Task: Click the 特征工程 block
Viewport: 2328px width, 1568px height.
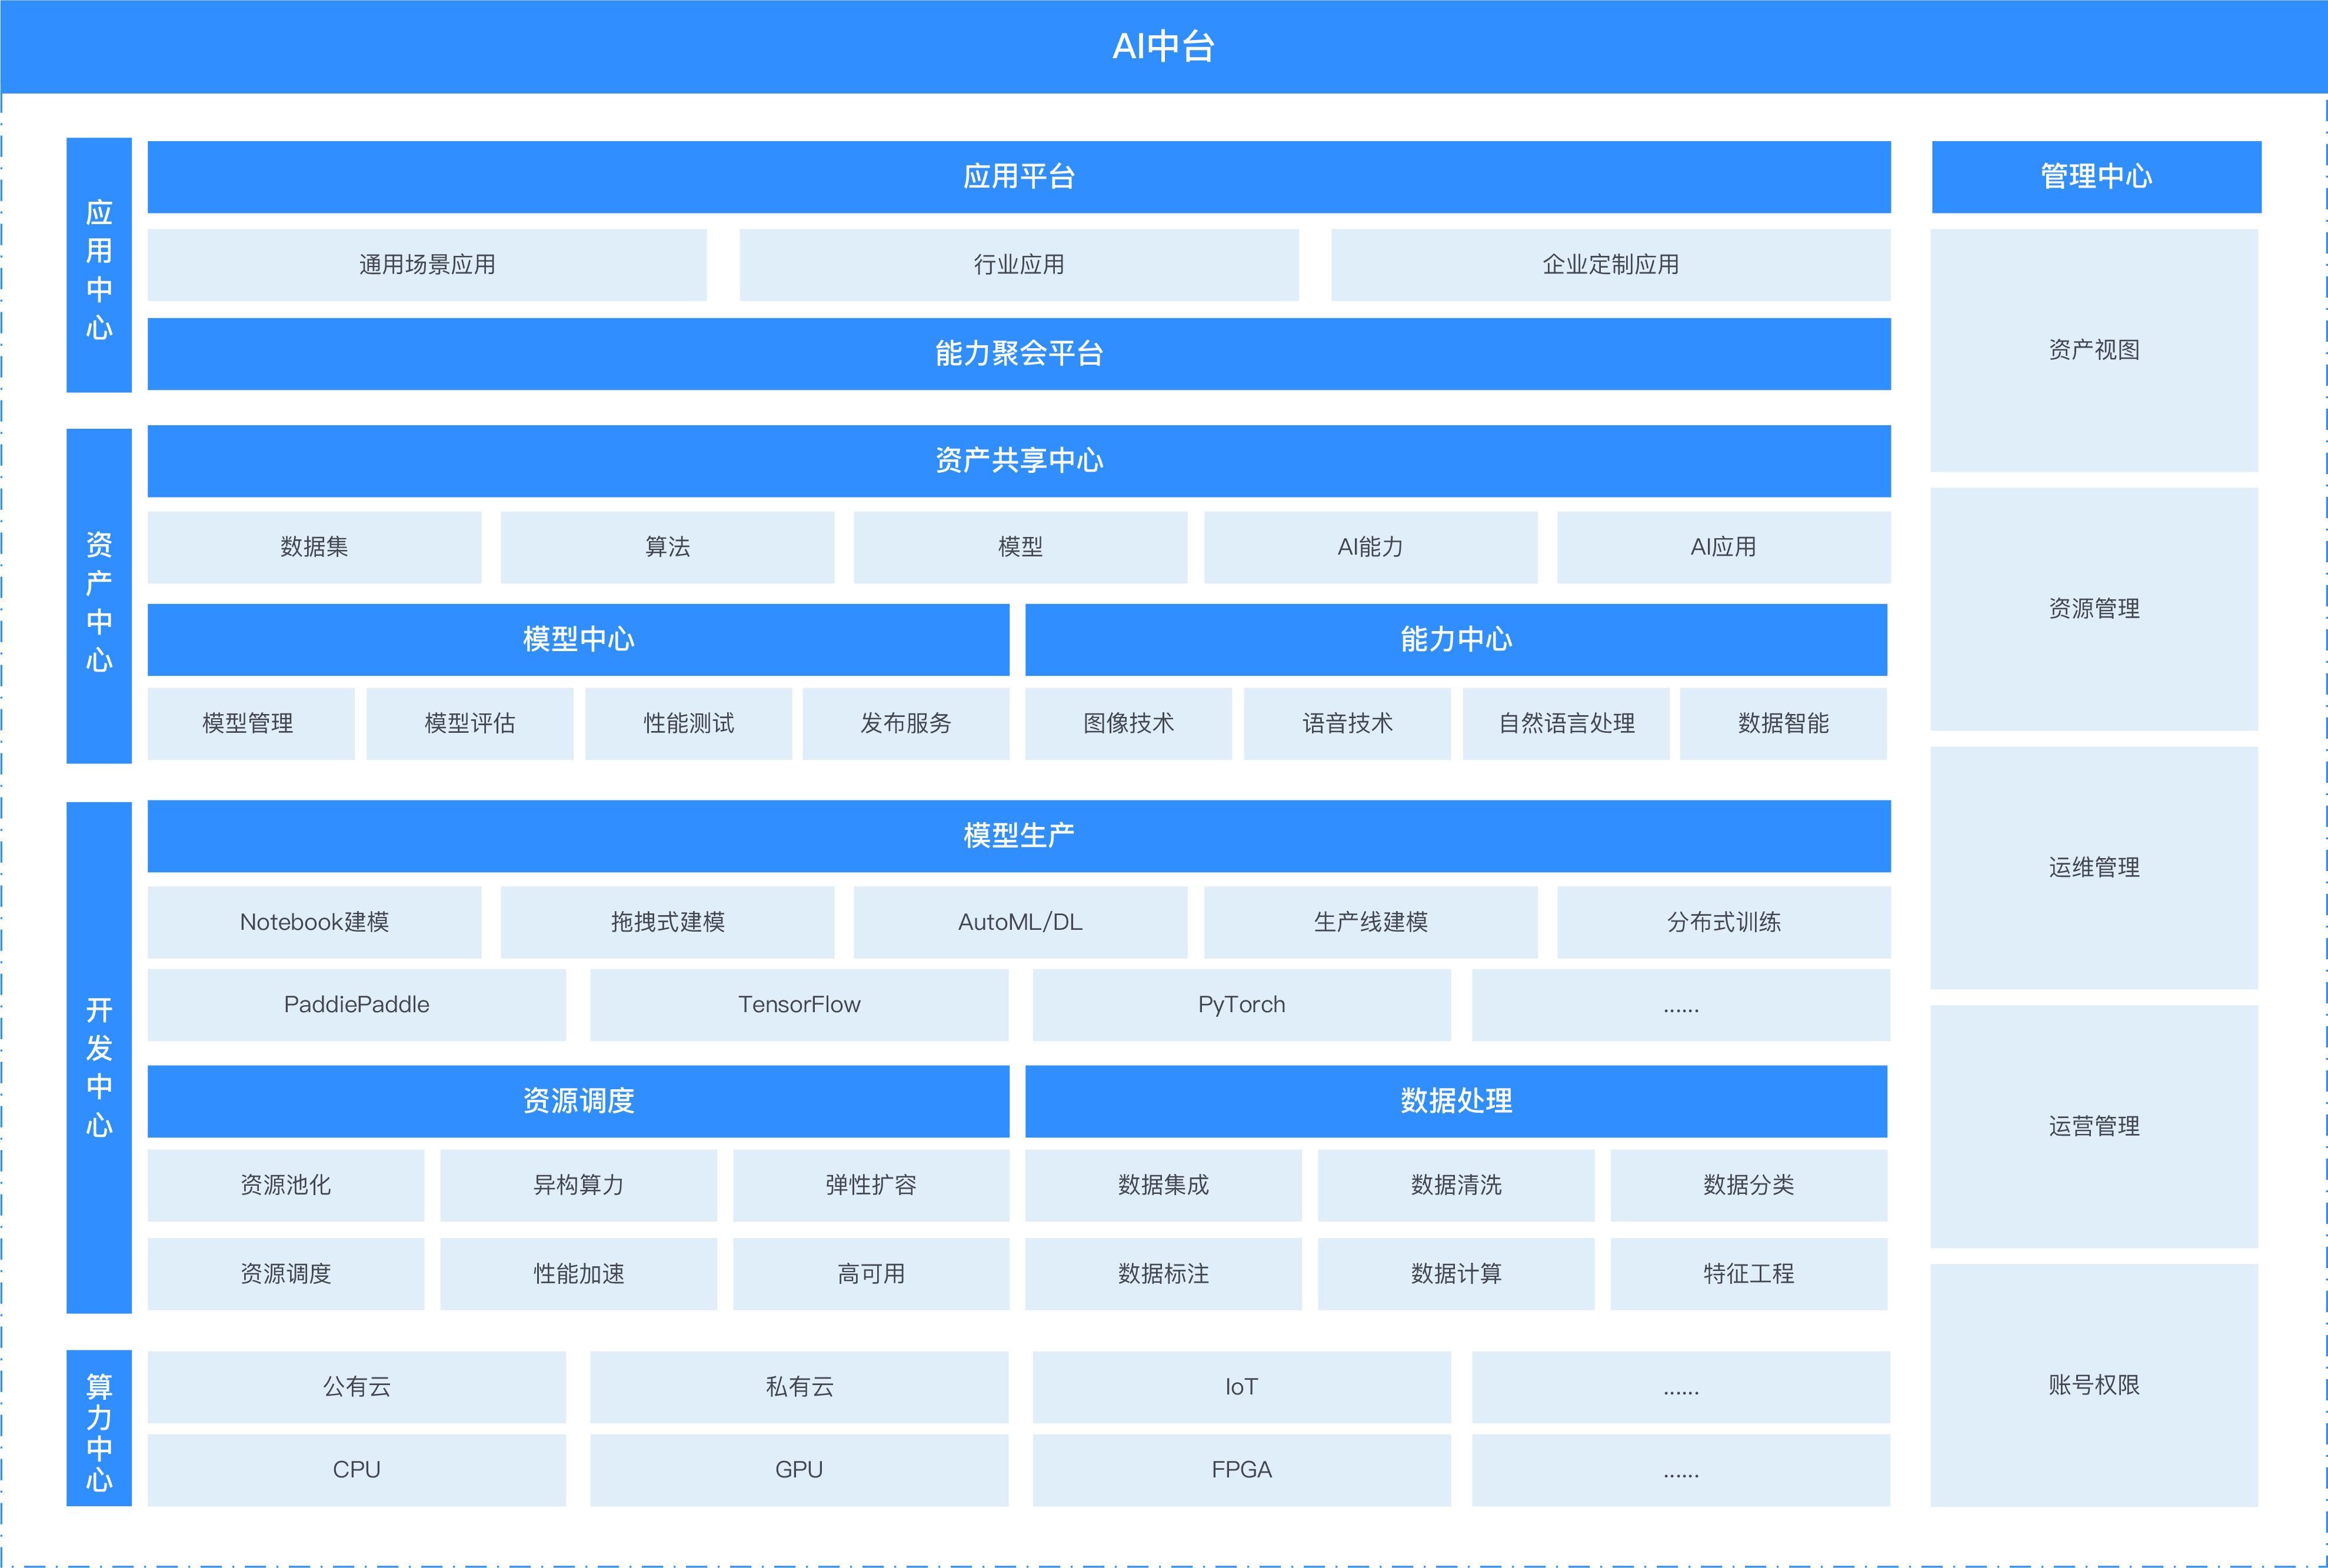Action: [x=1748, y=1274]
